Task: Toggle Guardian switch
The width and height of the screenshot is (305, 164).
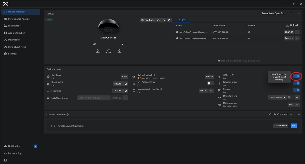Action: (x=296, y=90)
